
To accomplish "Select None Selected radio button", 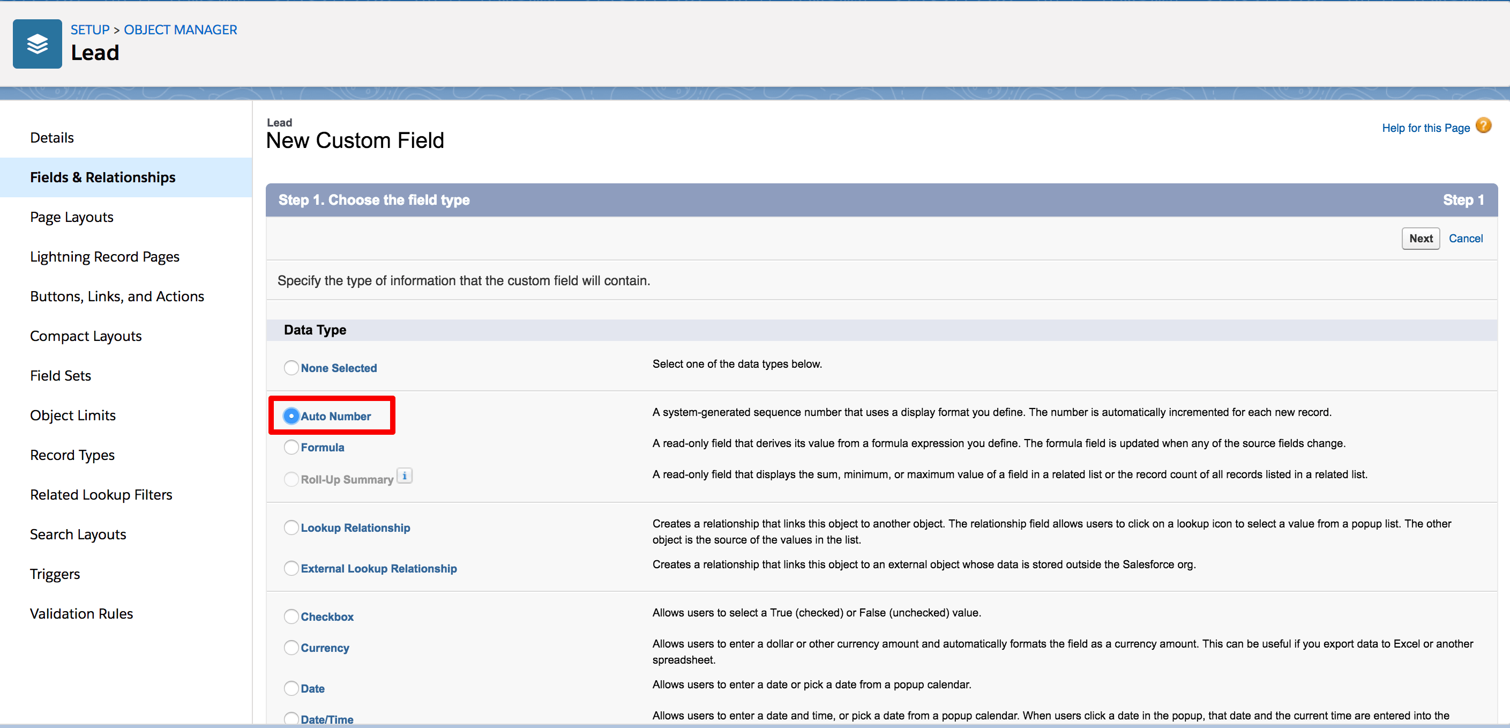I will pos(291,368).
